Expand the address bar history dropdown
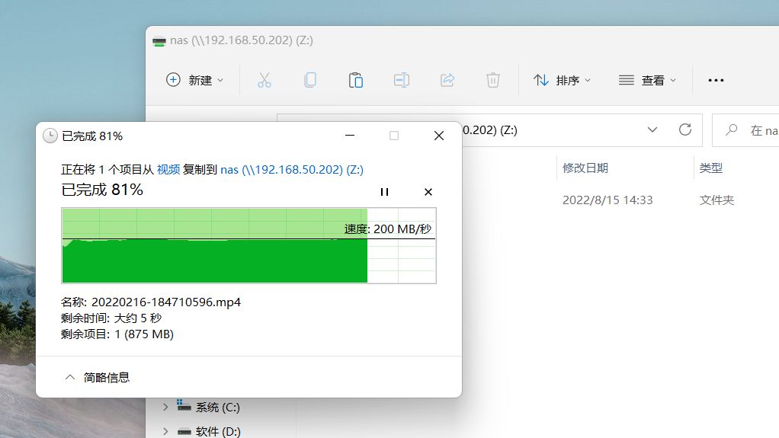779x438 pixels. 652,129
